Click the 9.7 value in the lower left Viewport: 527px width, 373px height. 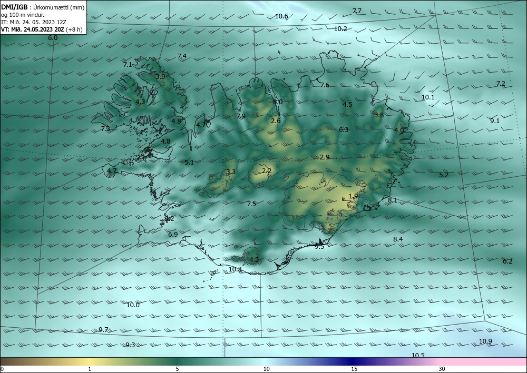[103, 330]
